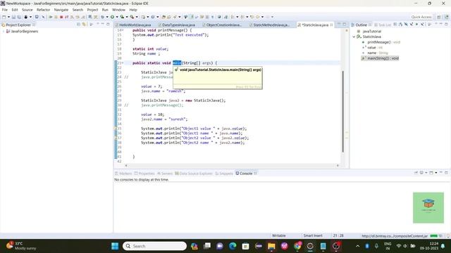Toggle Hide Static Members in Outline toolbar
The height and width of the screenshot is (253, 451).
point(412,25)
